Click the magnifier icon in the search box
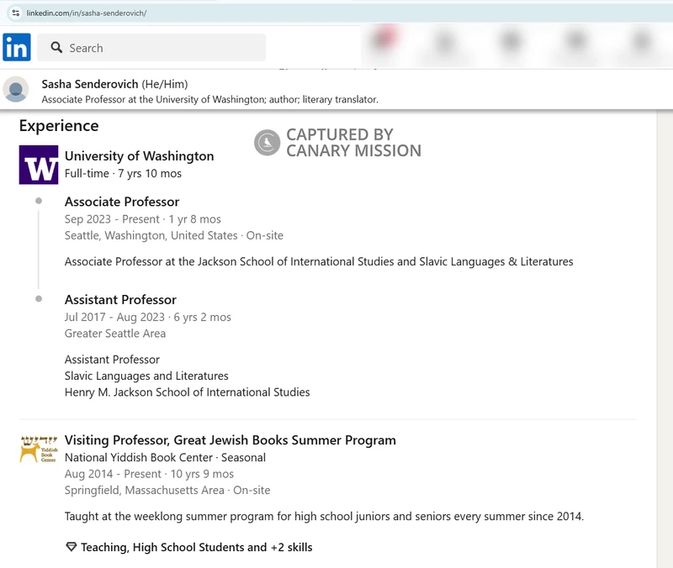This screenshot has width=673, height=568. tap(57, 48)
